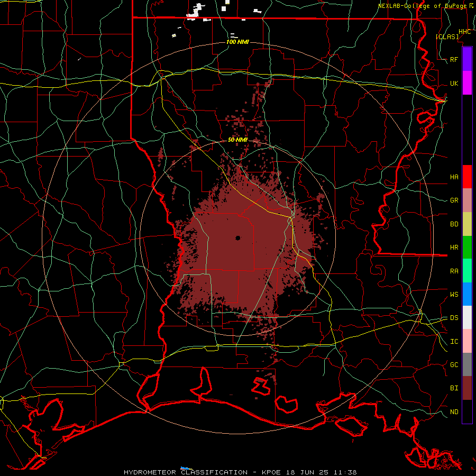The height and width of the screenshot is (476, 476).
Task: Click the HA legend label
Action: [454, 177]
